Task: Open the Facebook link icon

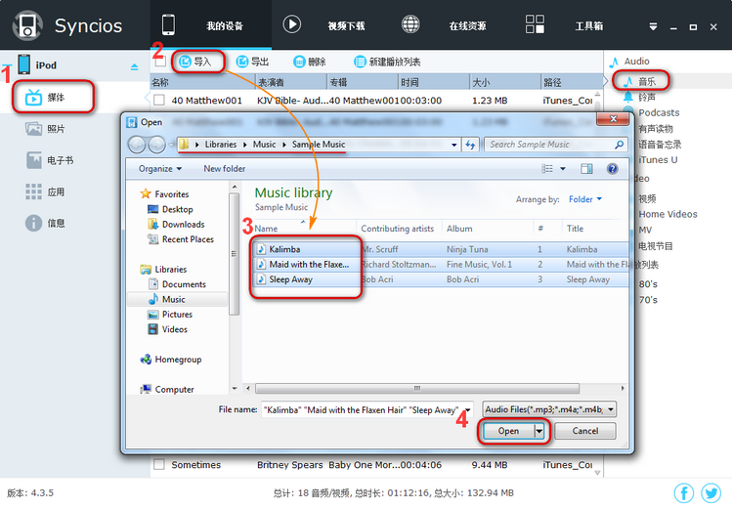Action: 684,493
